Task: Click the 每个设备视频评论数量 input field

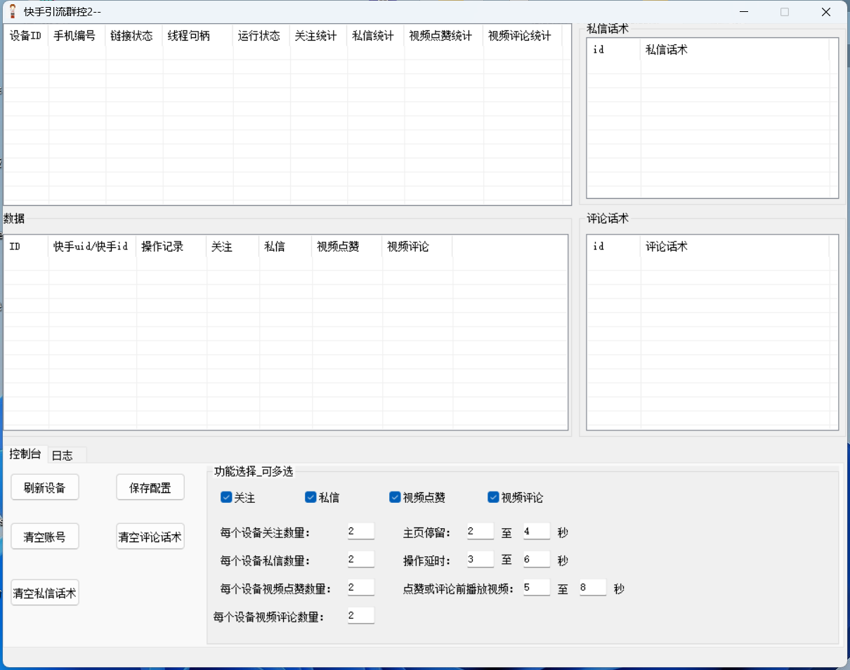Action: (x=360, y=615)
